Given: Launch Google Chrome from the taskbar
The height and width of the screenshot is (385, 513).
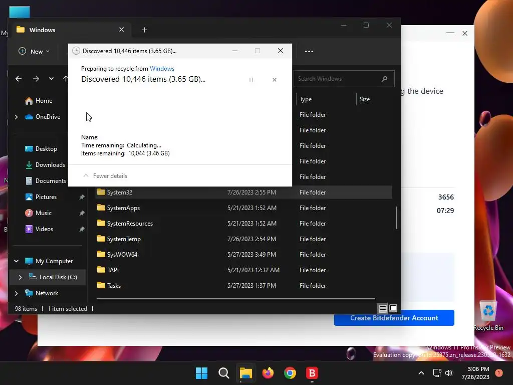Looking at the screenshot, I should (290, 373).
